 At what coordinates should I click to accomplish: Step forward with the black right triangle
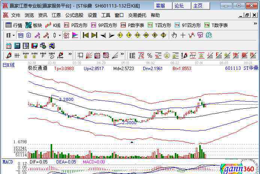click(111, 35)
